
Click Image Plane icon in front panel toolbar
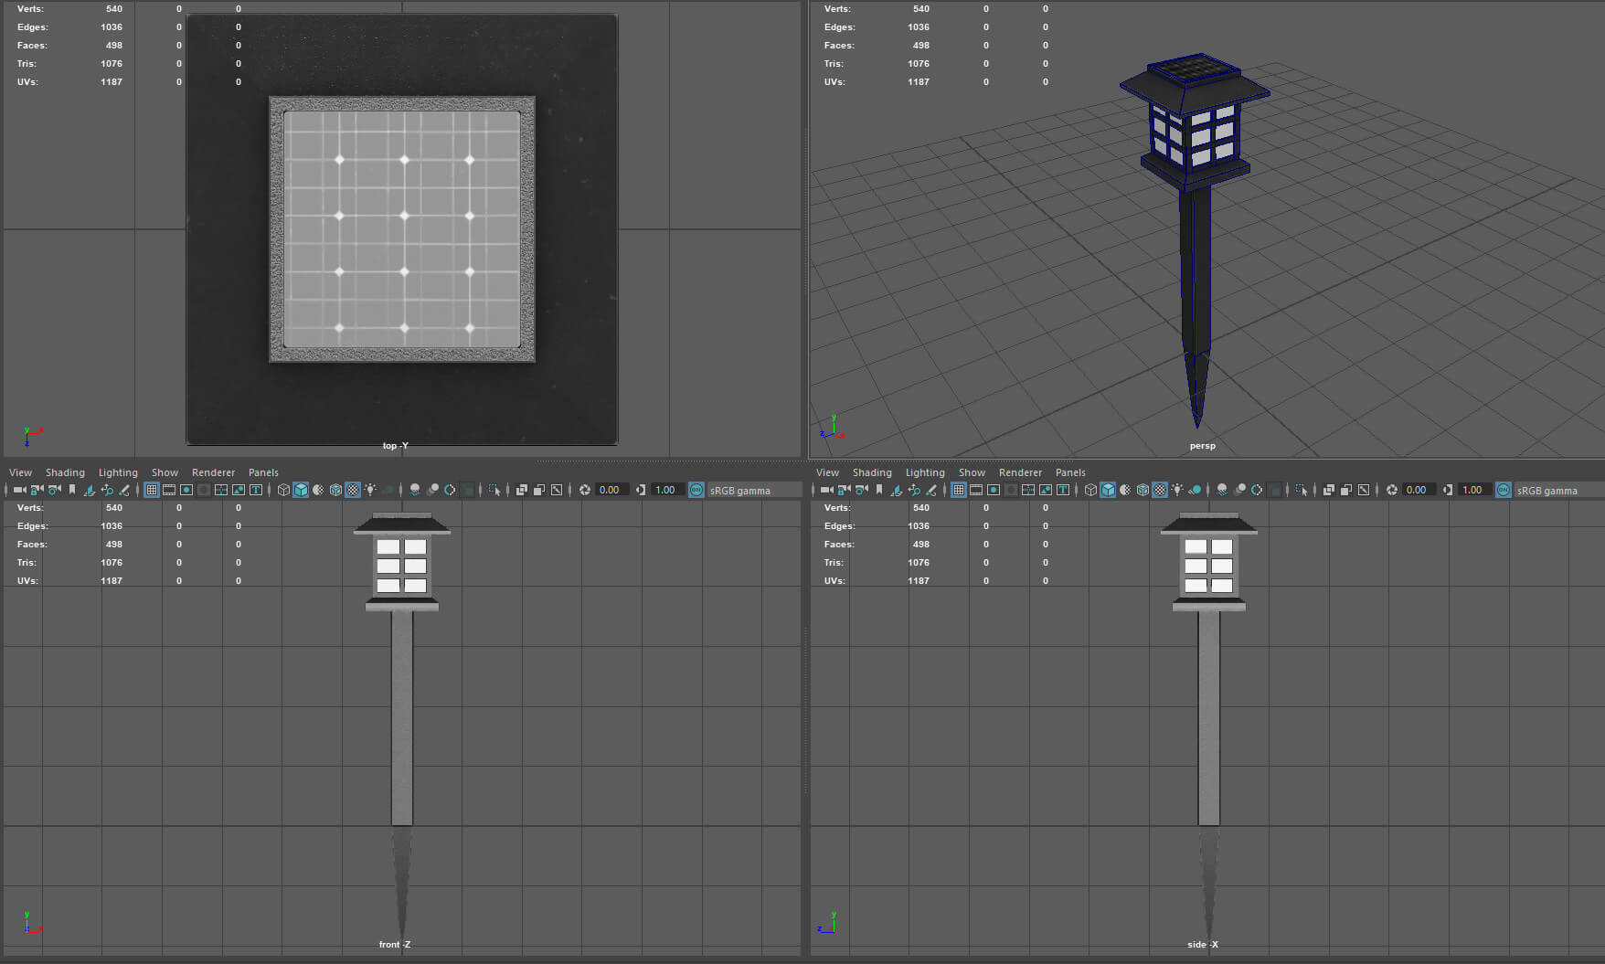(x=89, y=490)
